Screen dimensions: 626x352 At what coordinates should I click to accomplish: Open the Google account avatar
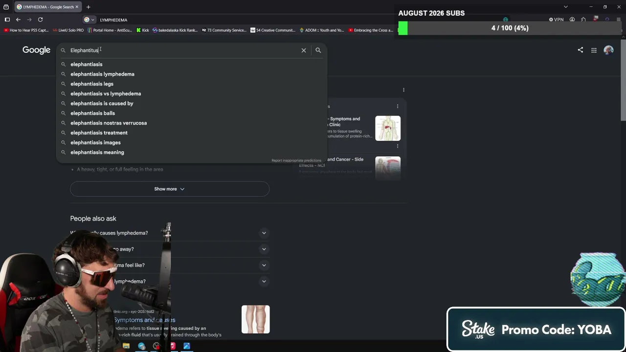click(x=609, y=50)
